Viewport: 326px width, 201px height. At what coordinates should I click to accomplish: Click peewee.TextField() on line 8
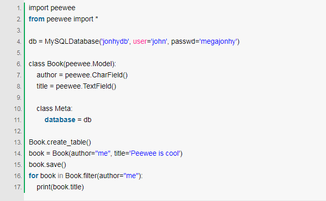(86, 86)
